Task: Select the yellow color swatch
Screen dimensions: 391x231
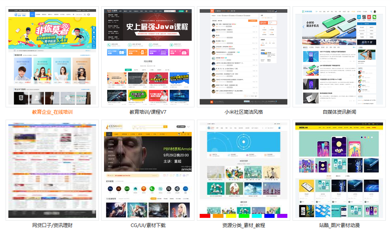Action: click(x=231, y=216)
